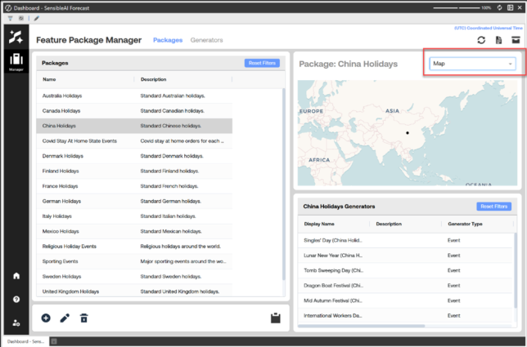Screen dimensions: 527x347
Task: Select the Mid Autumn Festival generator row
Action: pos(406,300)
